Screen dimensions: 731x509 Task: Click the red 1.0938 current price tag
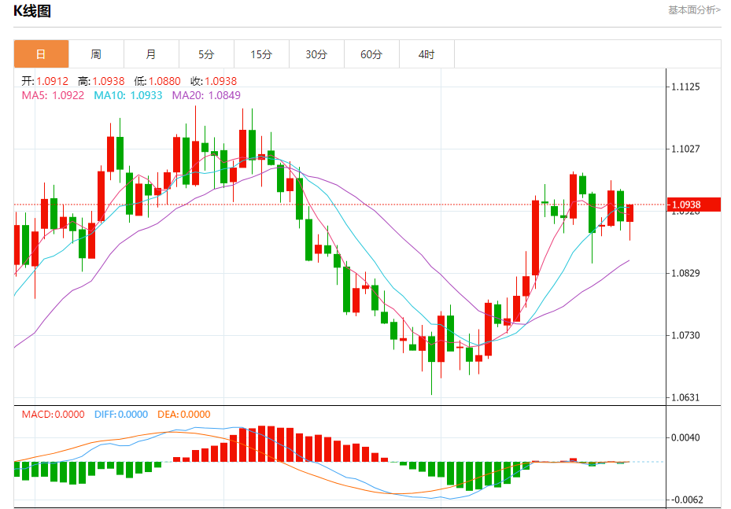[x=694, y=205]
